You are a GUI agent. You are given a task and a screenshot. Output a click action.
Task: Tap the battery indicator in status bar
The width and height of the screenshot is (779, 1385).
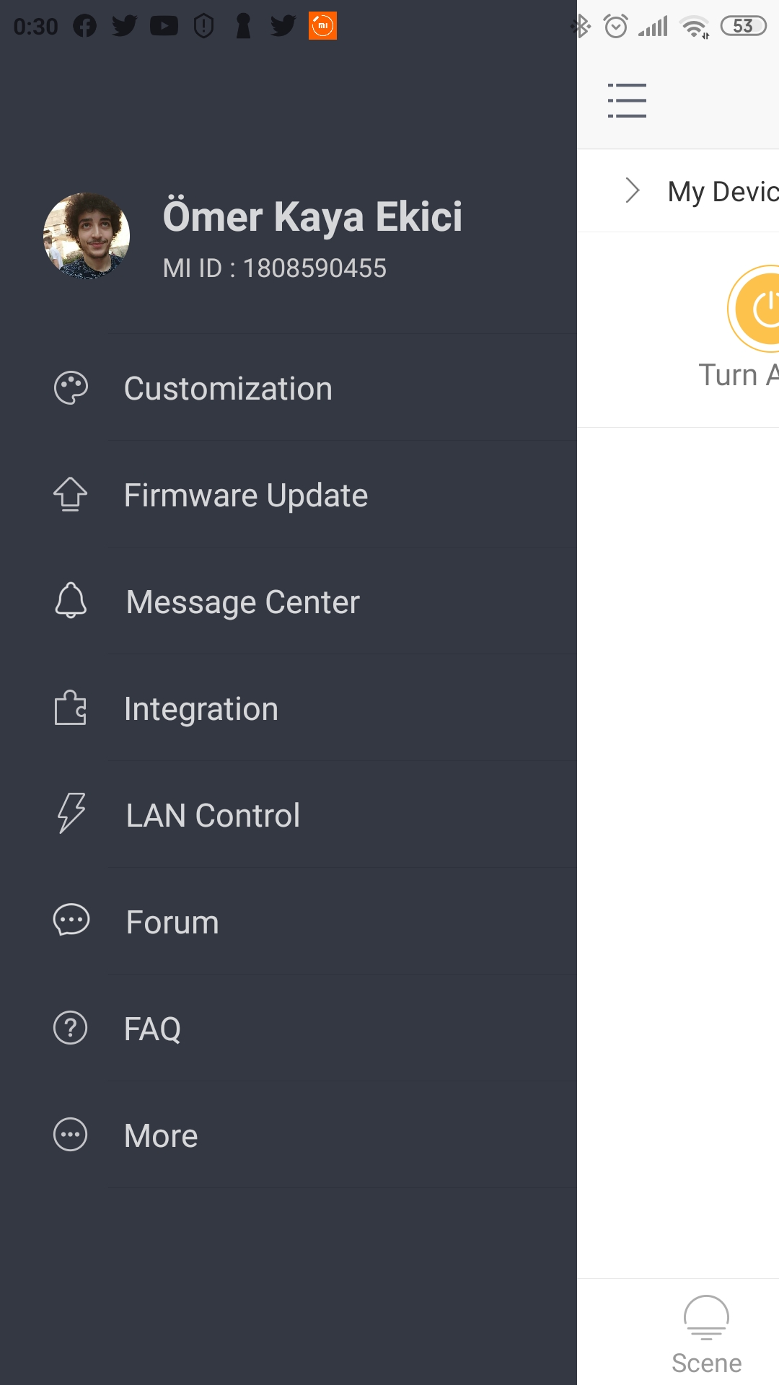tap(743, 27)
